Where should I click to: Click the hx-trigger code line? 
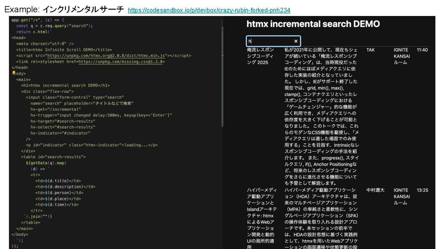coord(101,115)
